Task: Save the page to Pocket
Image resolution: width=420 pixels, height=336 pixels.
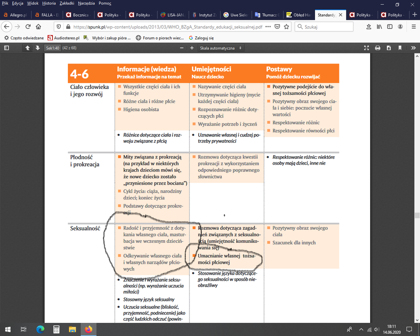Action: tap(277, 27)
